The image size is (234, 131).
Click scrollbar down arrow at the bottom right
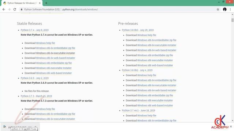tap(233, 120)
